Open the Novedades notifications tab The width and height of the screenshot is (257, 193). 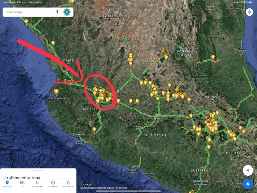pos(68,184)
